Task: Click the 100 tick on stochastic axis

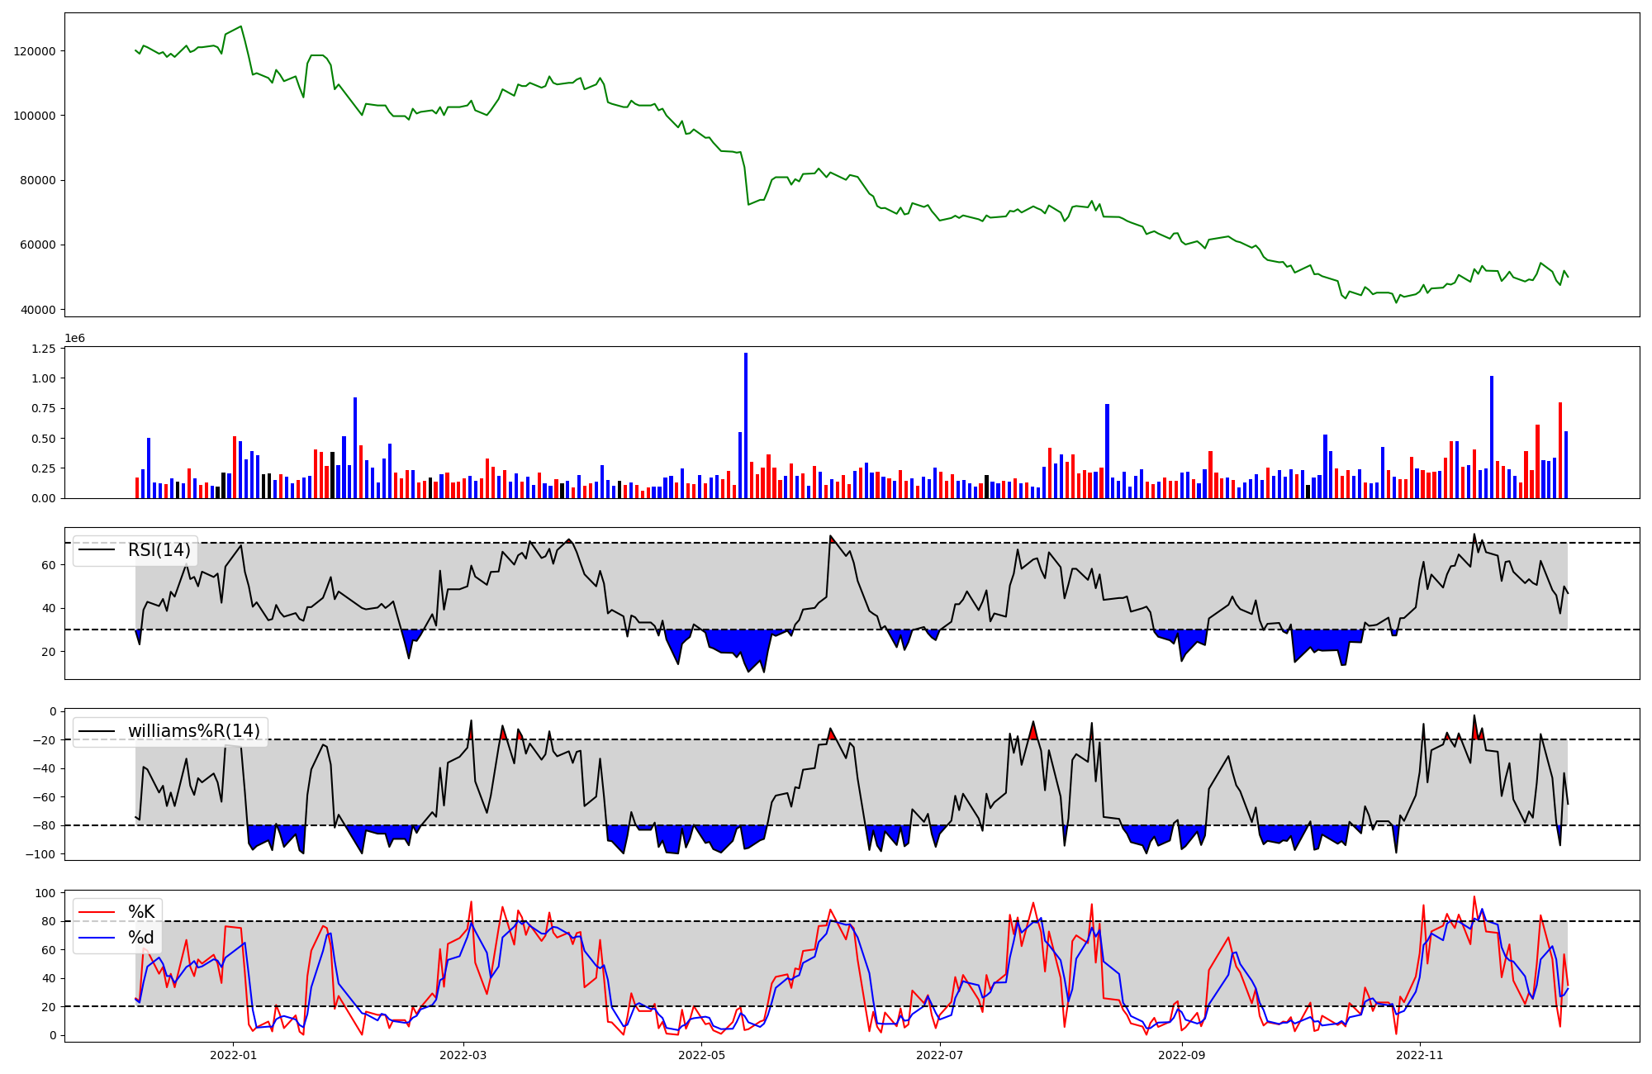Action: 46,893
